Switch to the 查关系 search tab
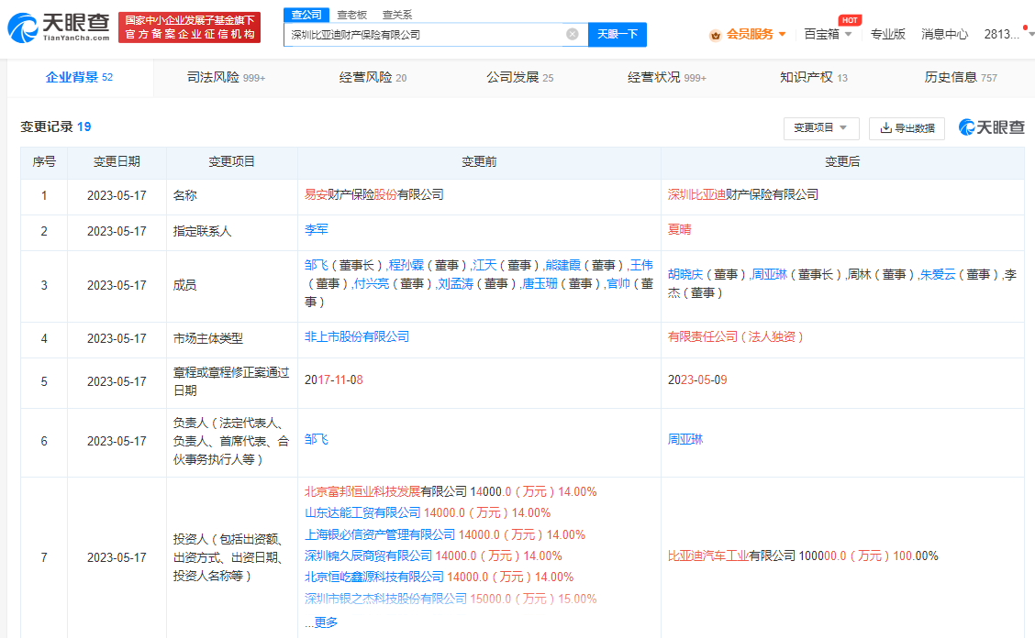Screen dimensions: 1035x638 [396, 15]
